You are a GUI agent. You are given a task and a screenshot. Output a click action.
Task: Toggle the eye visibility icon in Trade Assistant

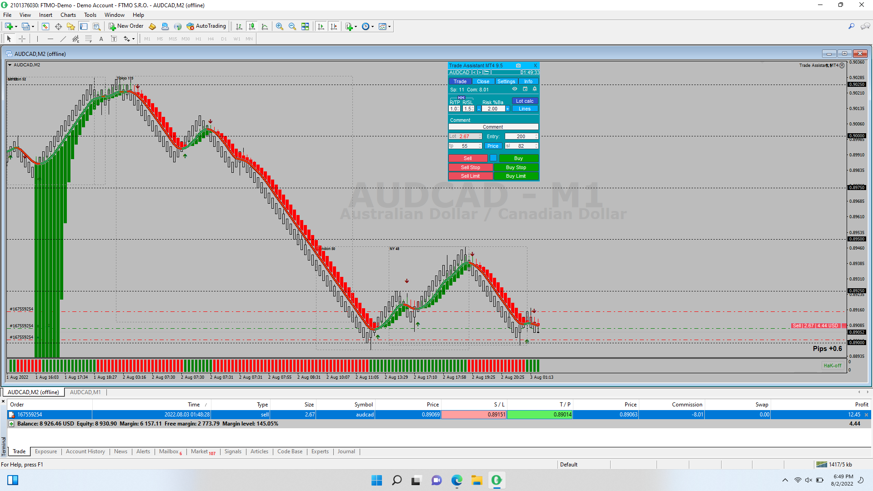[x=515, y=89]
